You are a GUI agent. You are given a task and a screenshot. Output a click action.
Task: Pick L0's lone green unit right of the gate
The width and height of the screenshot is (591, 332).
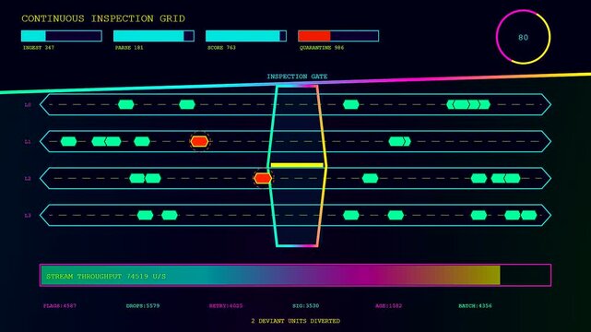[351, 105]
